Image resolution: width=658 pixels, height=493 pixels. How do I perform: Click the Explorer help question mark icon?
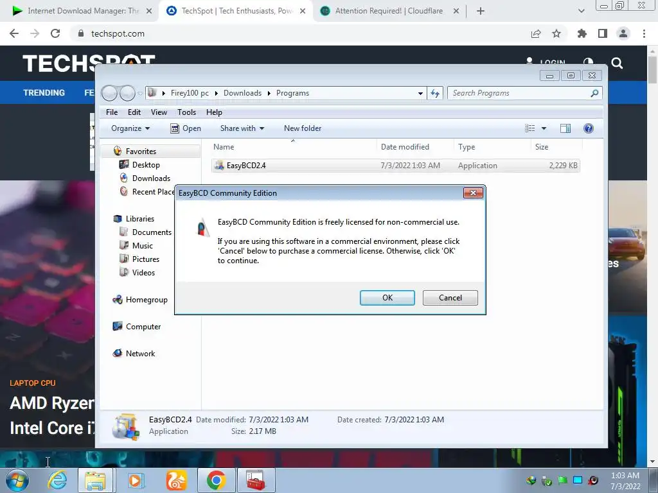(x=589, y=128)
